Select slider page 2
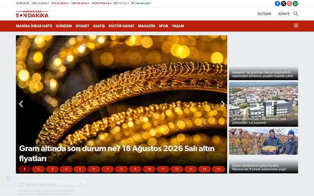Screen dimensions: 314x196 [38, 169]
